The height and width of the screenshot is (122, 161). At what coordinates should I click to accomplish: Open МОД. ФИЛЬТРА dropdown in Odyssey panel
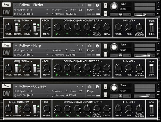(x=32, y=102)
